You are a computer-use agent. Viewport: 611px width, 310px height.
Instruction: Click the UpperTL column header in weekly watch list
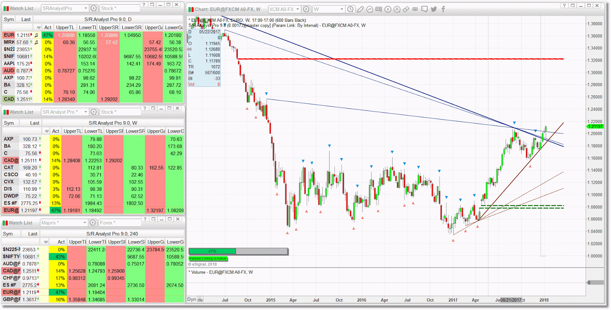pos(73,131)
